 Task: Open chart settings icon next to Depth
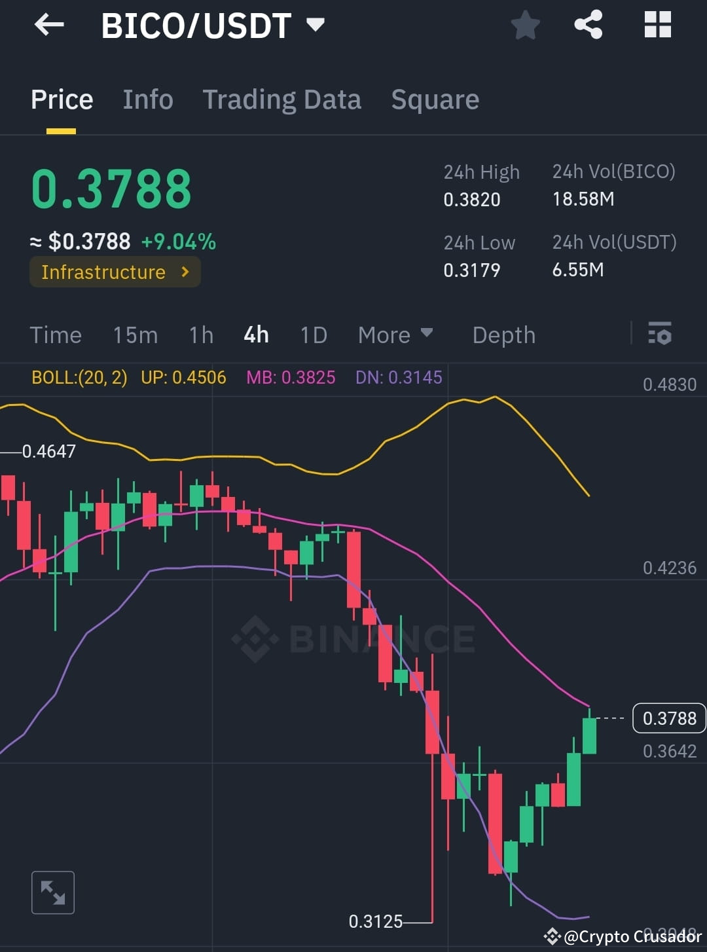tap(661, 335)
